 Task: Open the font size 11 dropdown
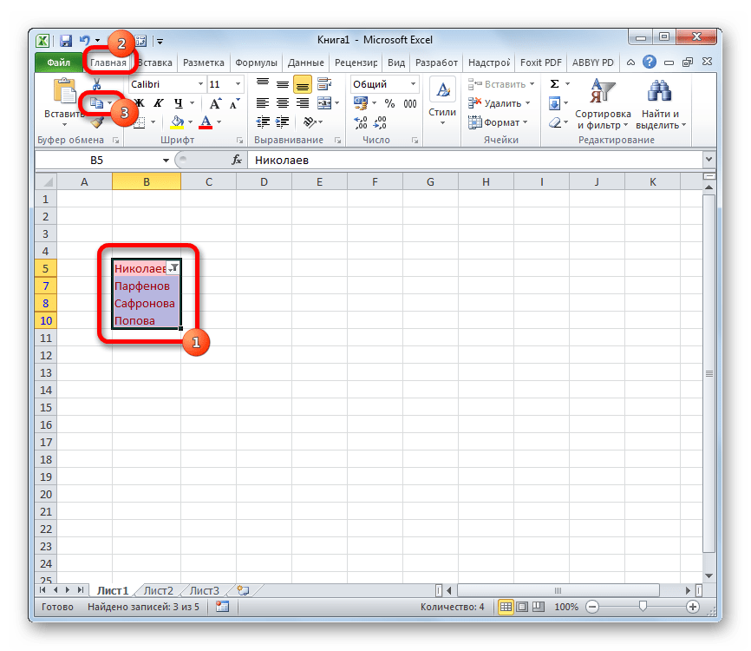pos(238,84)
